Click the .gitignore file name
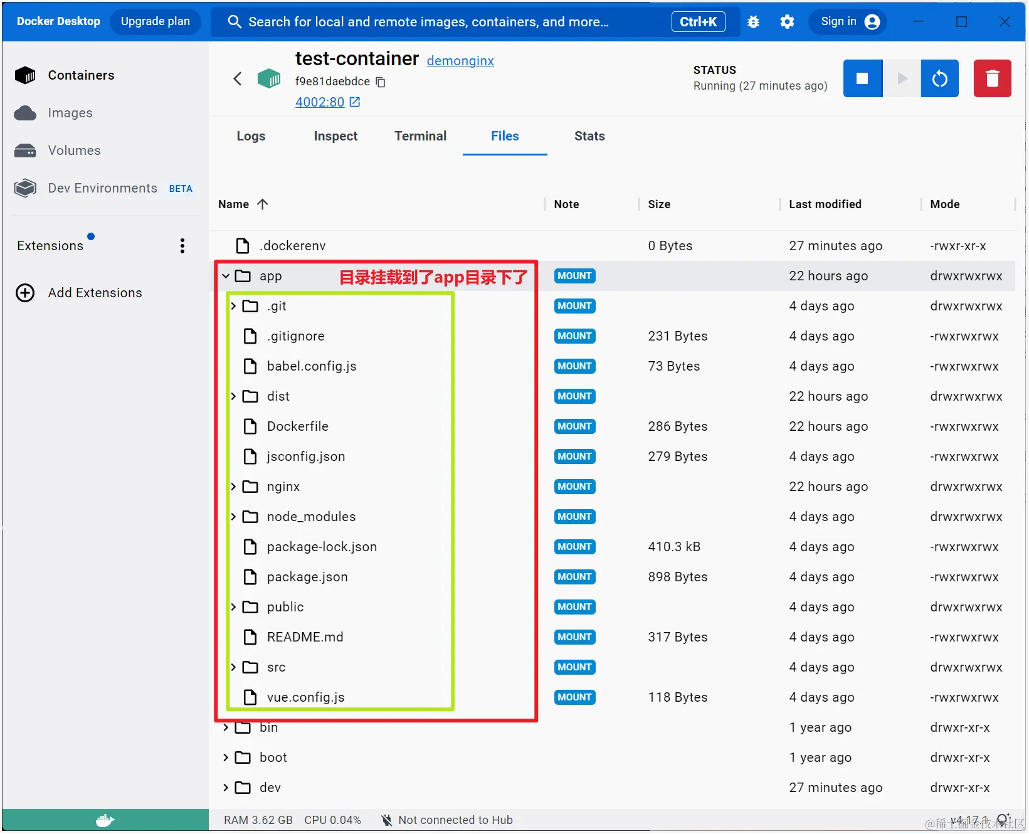Image resolution: width=1029 pixels, height=834 pixels. click(x=296, y=336)
